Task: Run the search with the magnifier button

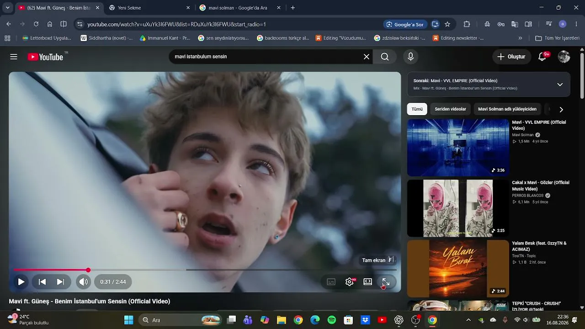Action: pyautogui.click(x=385, y=57)
